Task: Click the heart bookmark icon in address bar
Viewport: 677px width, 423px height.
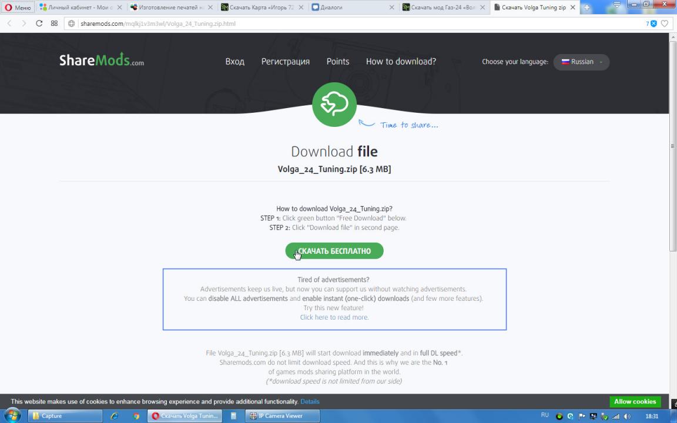Action: (665, 23)
